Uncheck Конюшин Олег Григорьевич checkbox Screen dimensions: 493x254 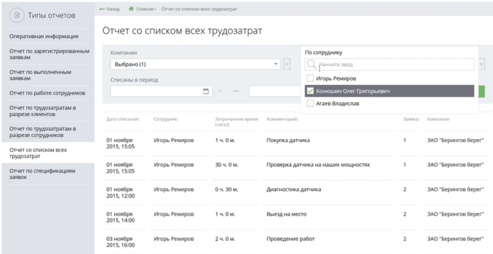coord(310,91)
